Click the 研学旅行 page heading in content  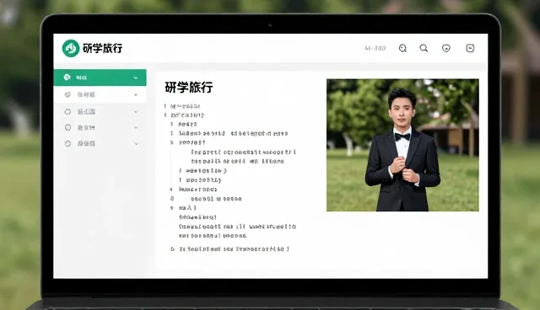[189, 88]
